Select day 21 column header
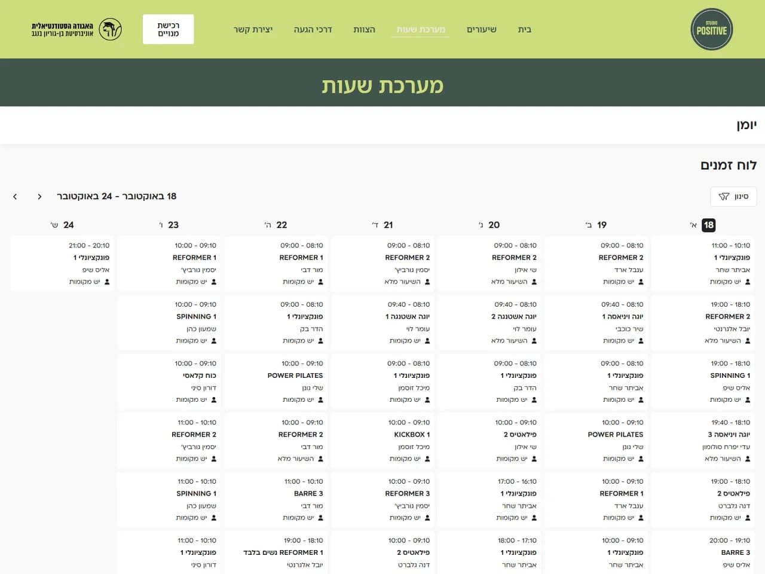 pos(382,225)
